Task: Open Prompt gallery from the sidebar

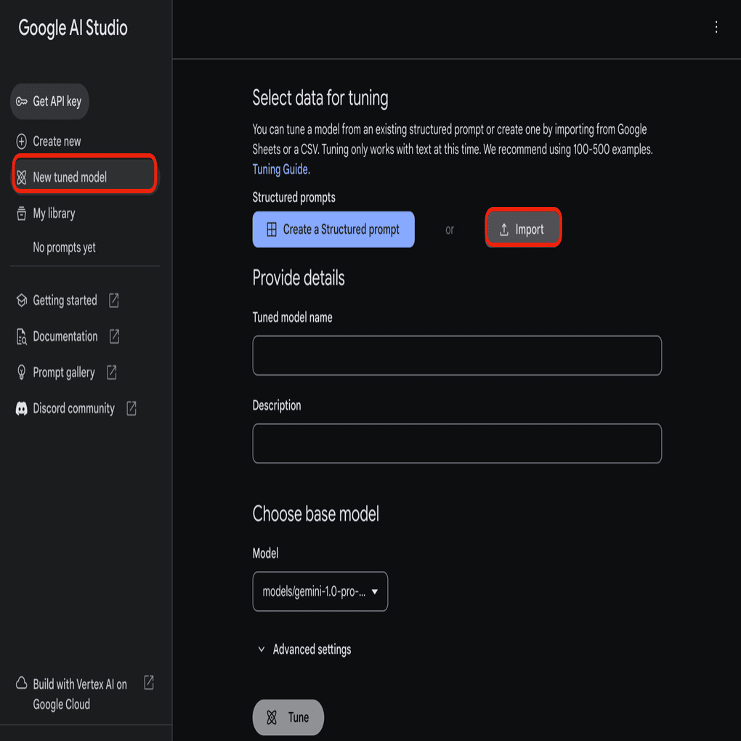Action: pyautogui.click(x=64, y=372)
